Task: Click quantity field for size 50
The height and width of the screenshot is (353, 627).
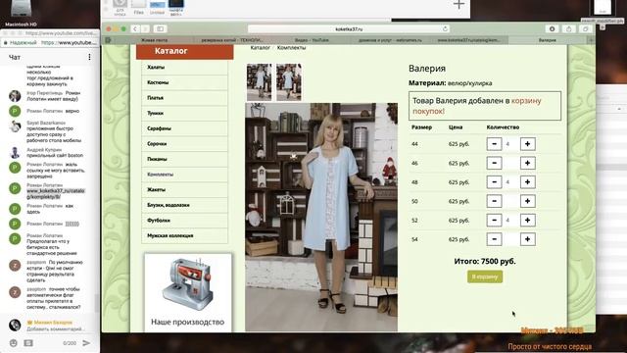Action: pyautogui.click(x=510, y=201)
